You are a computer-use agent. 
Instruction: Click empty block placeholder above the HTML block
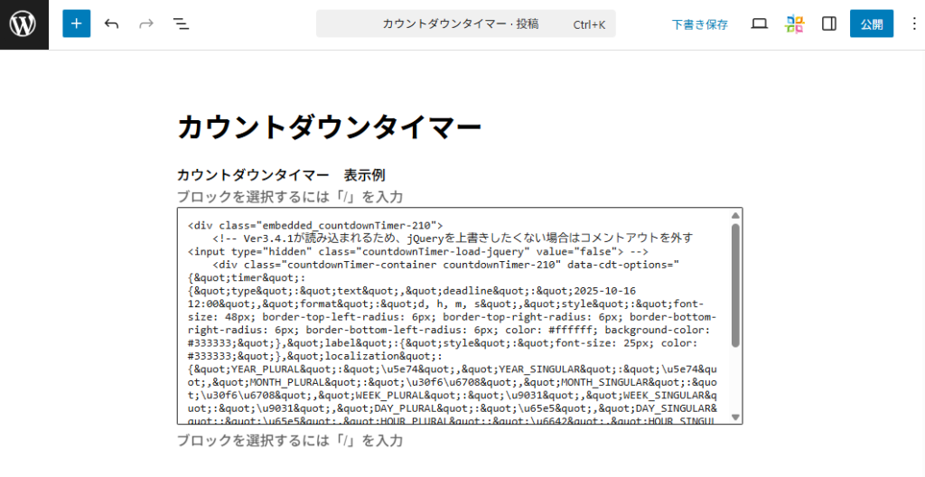(x=289, y=197)
